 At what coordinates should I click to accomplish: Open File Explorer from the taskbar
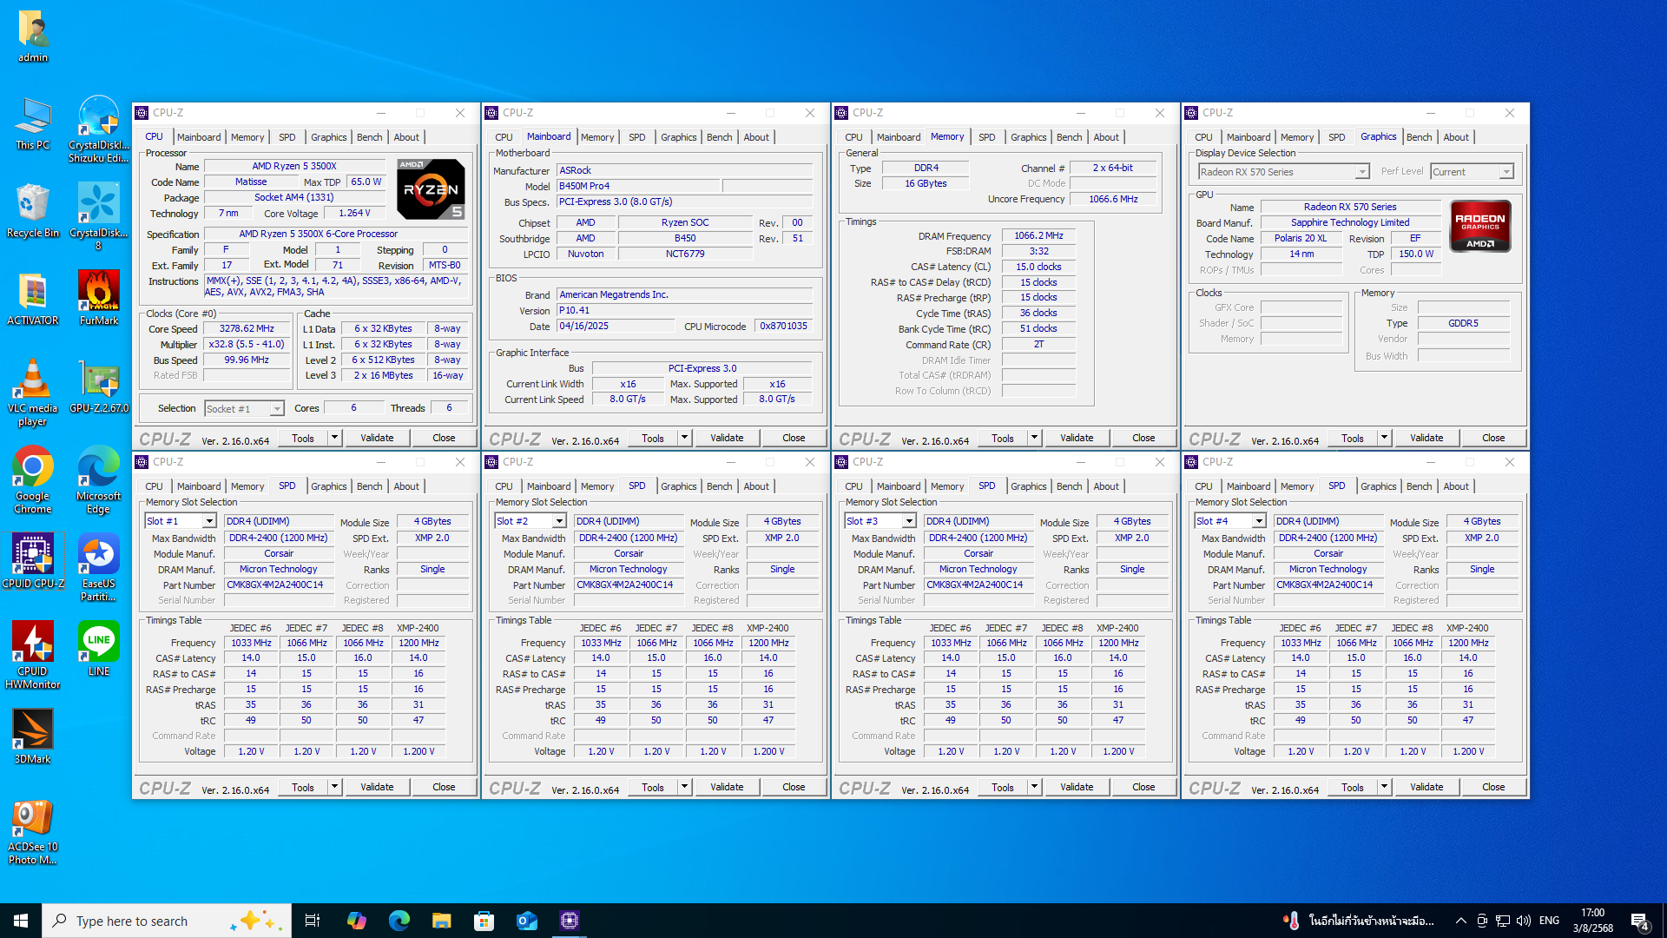[441, 921]
